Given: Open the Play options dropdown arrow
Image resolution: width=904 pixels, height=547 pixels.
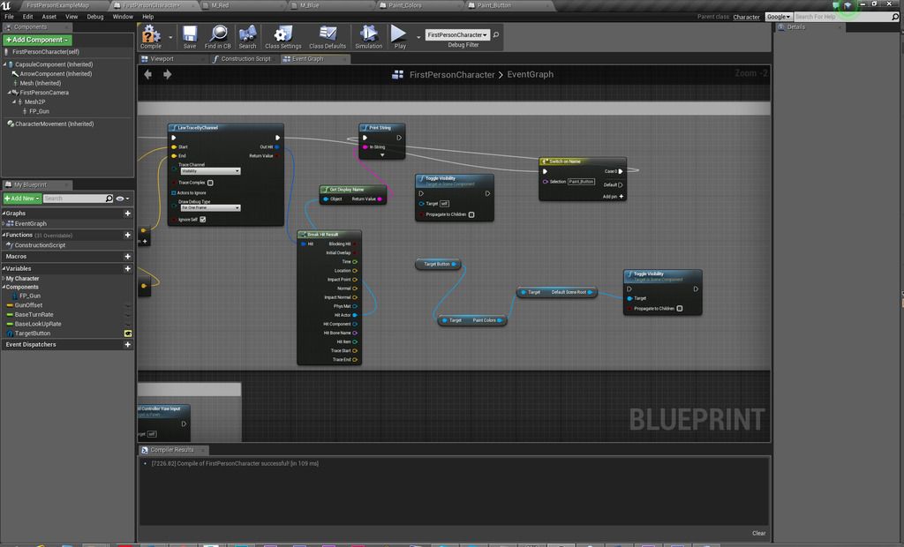Looking at the screenshot, I should point(418,37).
